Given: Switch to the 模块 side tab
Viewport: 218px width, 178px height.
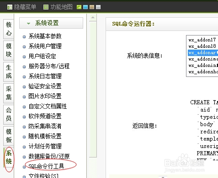Looking at the screenshot, I should [x=9, y=51].
